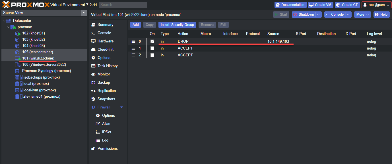Click the Log level column header
The height and width of the screenshot is (164, 392).
point(374,34)
